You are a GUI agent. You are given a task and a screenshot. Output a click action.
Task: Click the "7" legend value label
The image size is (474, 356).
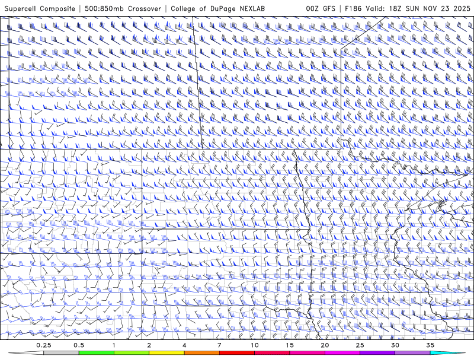(219, 345)
